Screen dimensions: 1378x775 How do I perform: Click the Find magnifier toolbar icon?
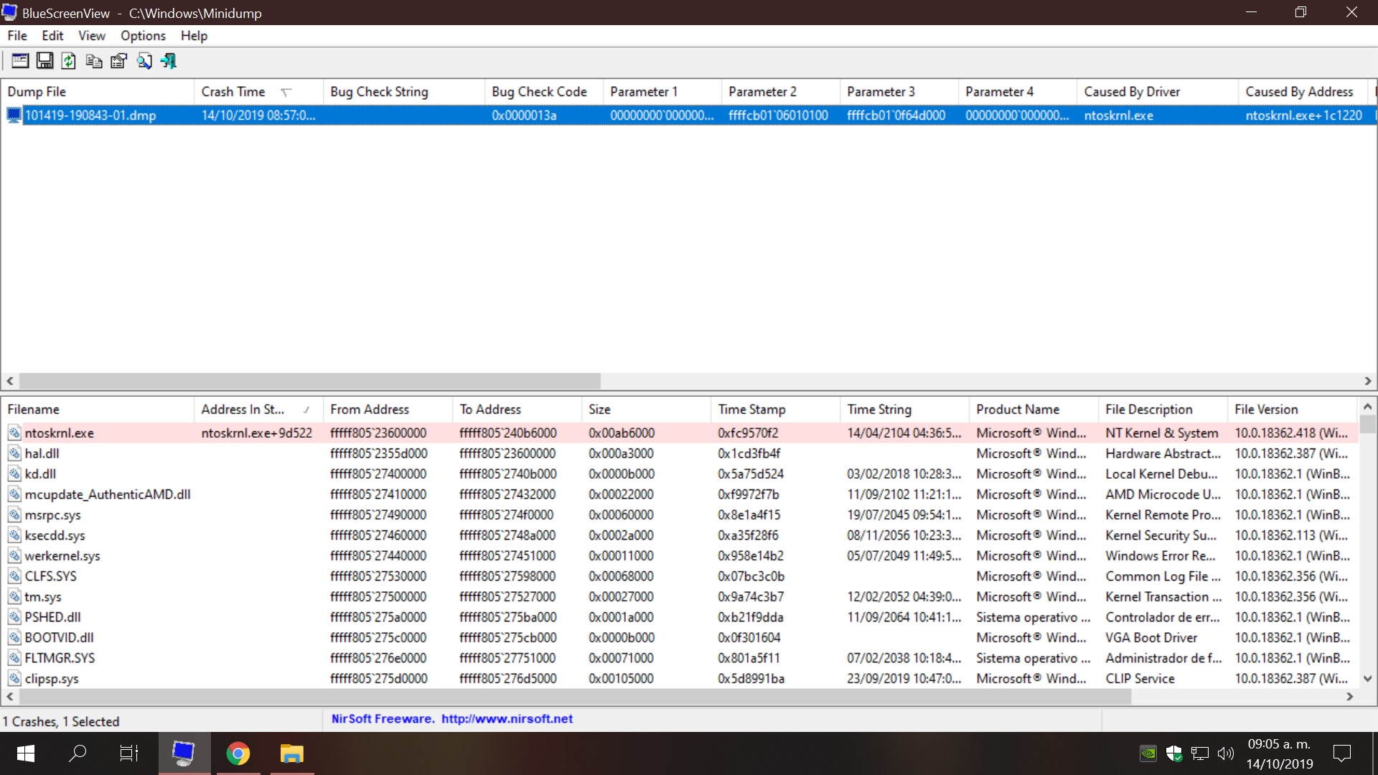pos(144,61)
